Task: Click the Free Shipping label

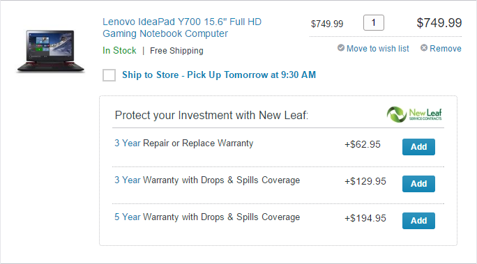Action: (x=176, y=51)
